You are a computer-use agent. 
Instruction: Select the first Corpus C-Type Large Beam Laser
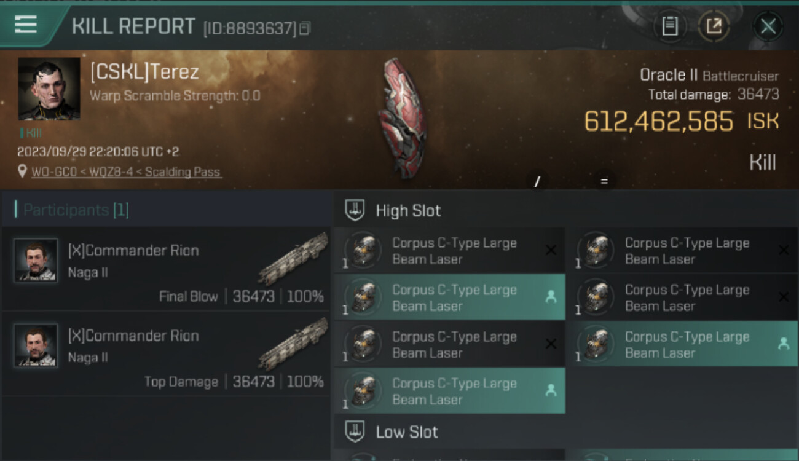coord(449,251)
